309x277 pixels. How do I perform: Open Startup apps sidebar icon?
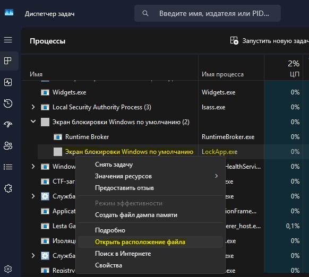click(8, 124)
